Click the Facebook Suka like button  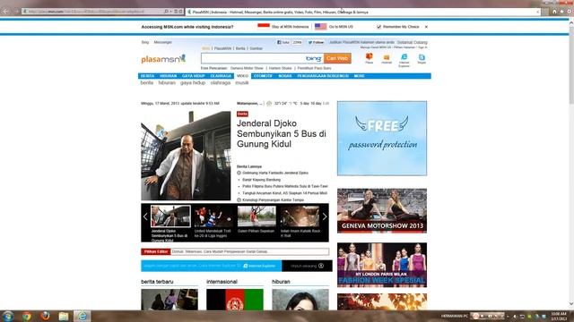(283, 42)
